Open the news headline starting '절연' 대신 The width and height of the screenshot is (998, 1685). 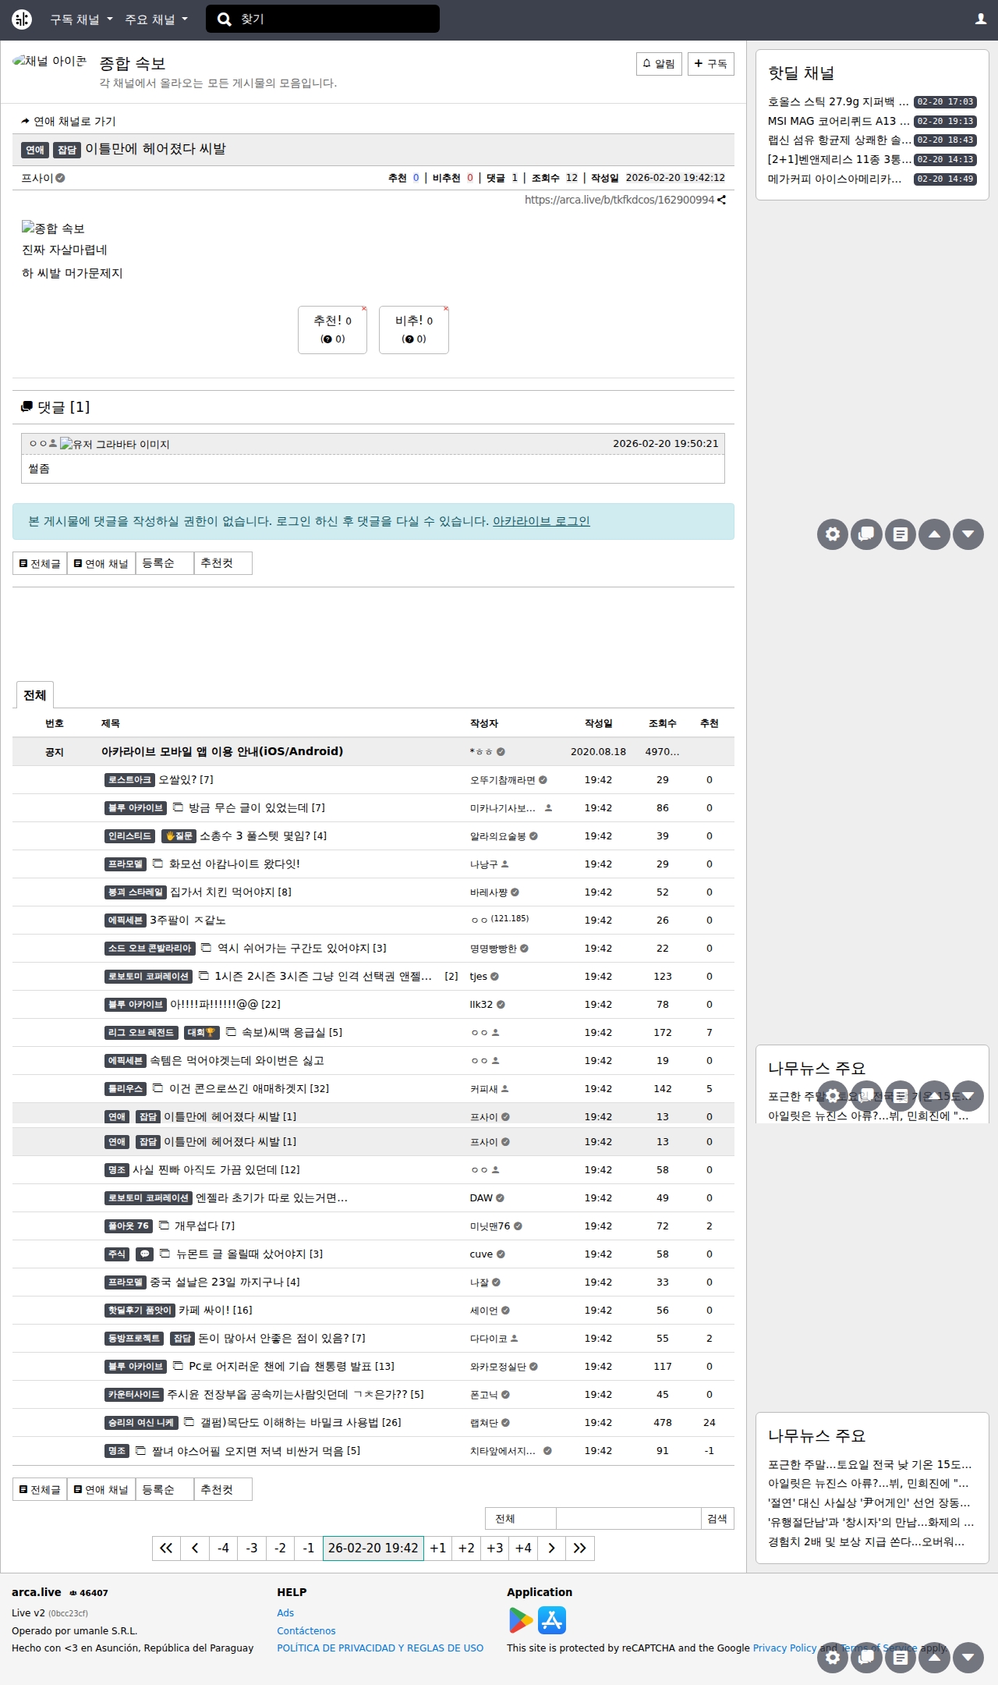coord(869,1502)
